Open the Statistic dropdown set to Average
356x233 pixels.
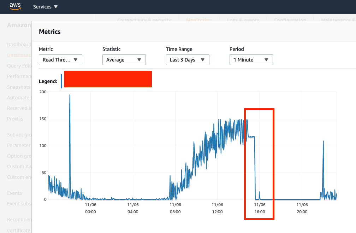(x=124, y=60)
